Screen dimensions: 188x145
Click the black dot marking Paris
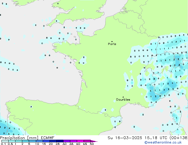point(112,41)
